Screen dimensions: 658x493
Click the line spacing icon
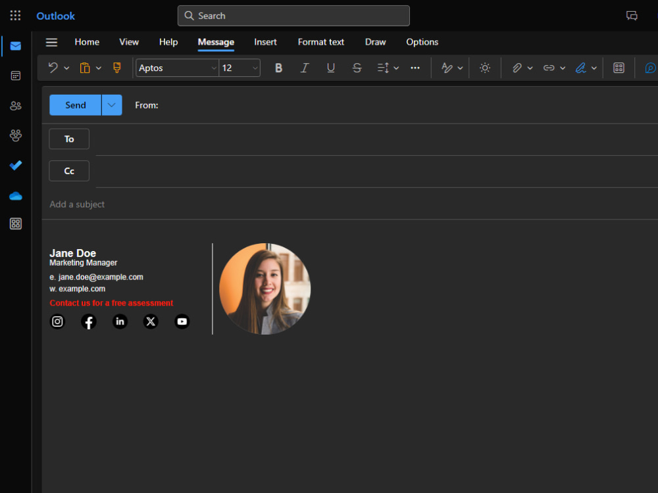383,68
